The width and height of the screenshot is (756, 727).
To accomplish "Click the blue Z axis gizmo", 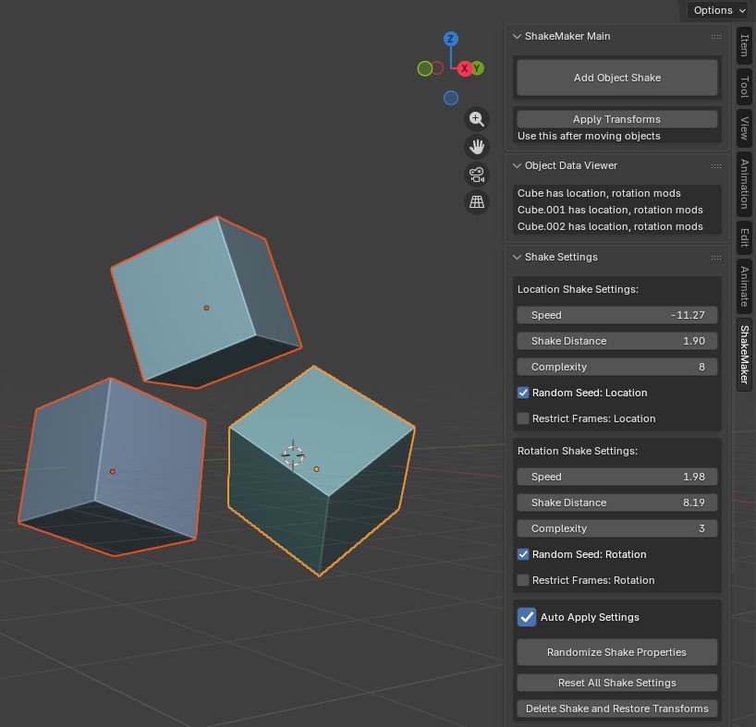I will (x=451, y=39).
